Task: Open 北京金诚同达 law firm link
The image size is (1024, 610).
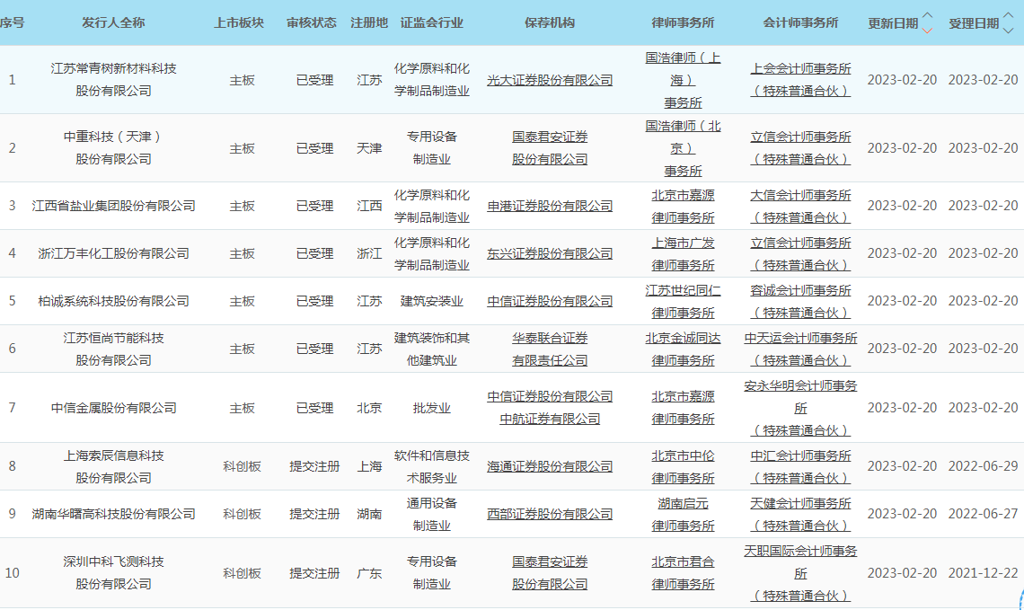Action: [683, 338]
